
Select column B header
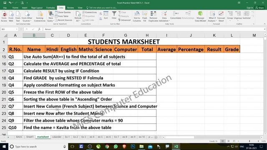pyautogui.click(x=34, y=35)
